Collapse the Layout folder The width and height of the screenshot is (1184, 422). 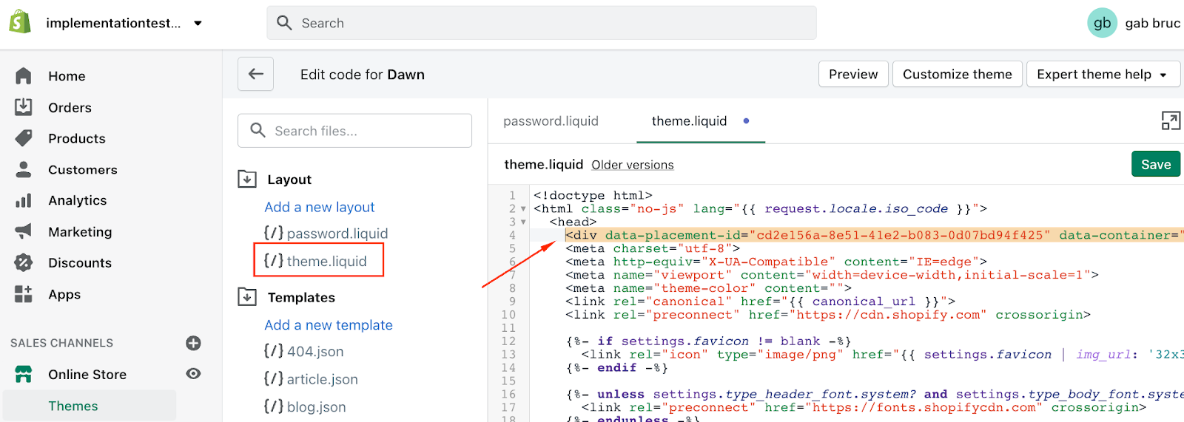(246, 179)
